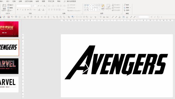Select the black MARVEL slide thumbnail
This screenshot has width=175, height=99.
(x=9, y=66)
